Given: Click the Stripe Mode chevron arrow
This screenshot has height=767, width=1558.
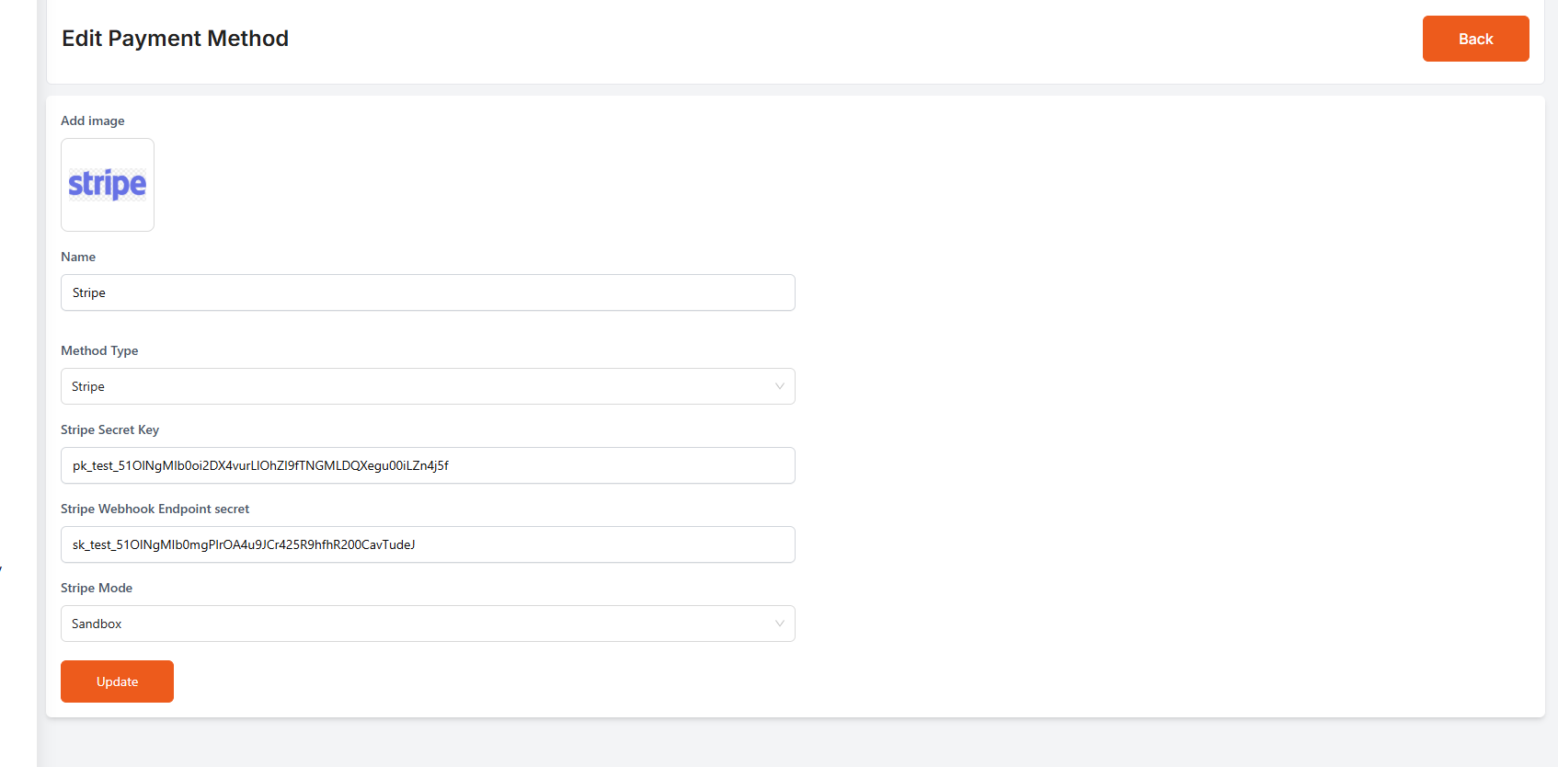Looking at the screenshot, I should click(779, 624).
